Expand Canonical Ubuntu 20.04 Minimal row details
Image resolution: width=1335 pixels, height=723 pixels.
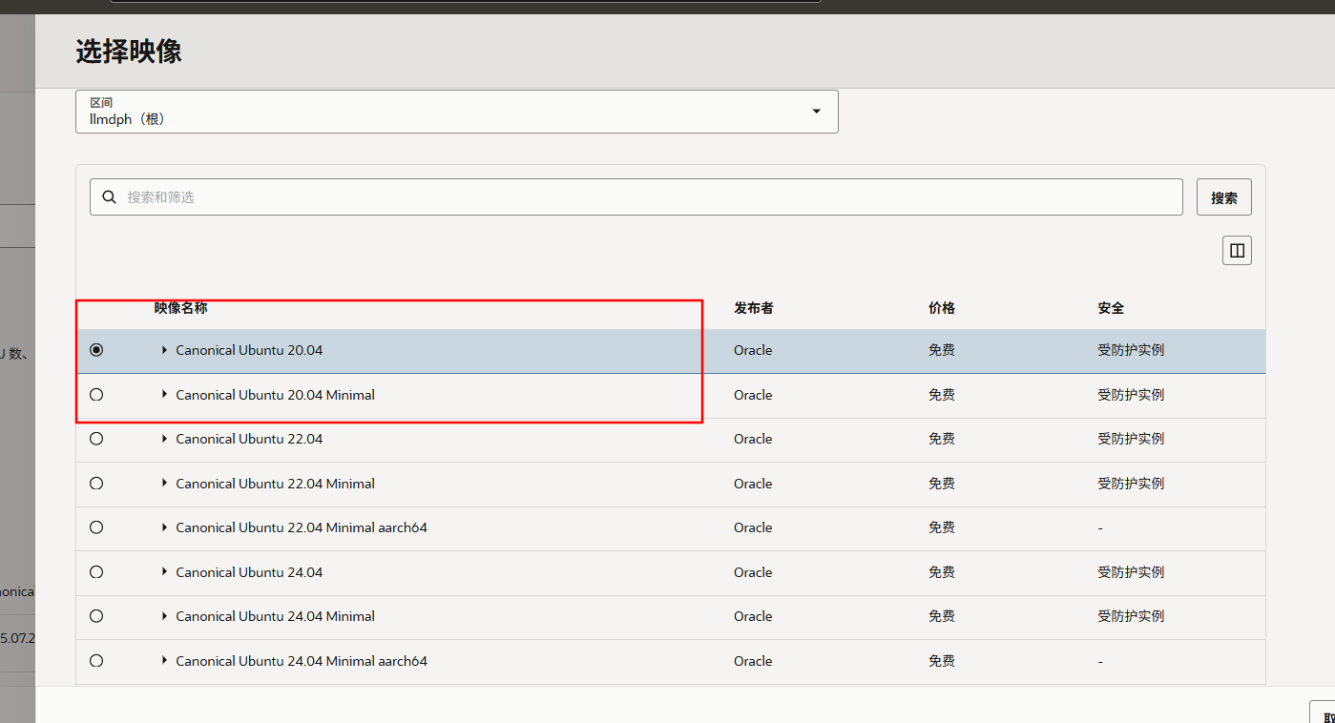[164, 395]
